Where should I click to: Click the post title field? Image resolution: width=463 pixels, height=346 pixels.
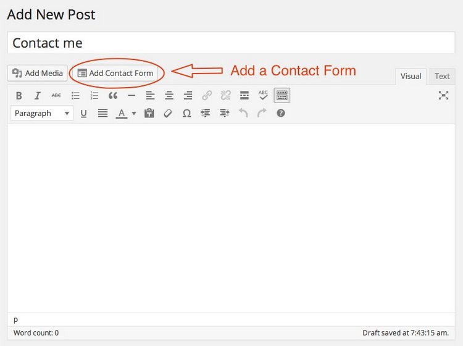click(231, 43)
